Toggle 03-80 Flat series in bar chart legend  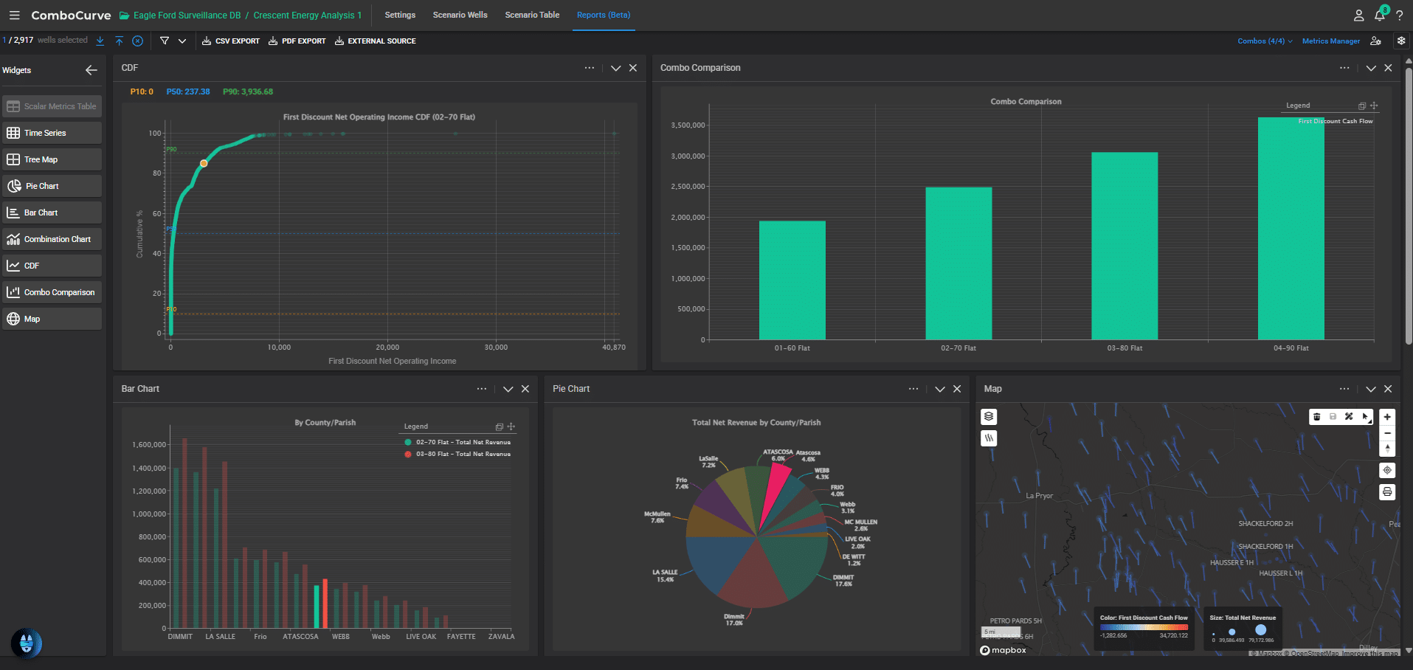tap(457, 454)
